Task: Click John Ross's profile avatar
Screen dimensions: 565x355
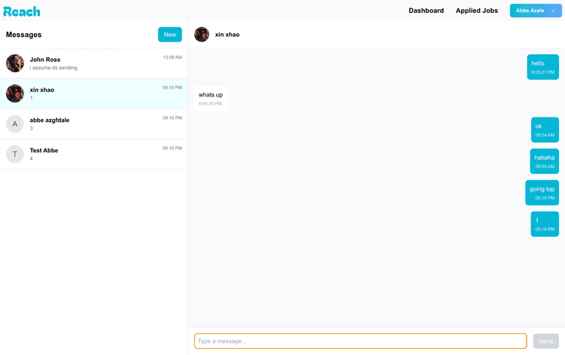Action: pos(15,63)
